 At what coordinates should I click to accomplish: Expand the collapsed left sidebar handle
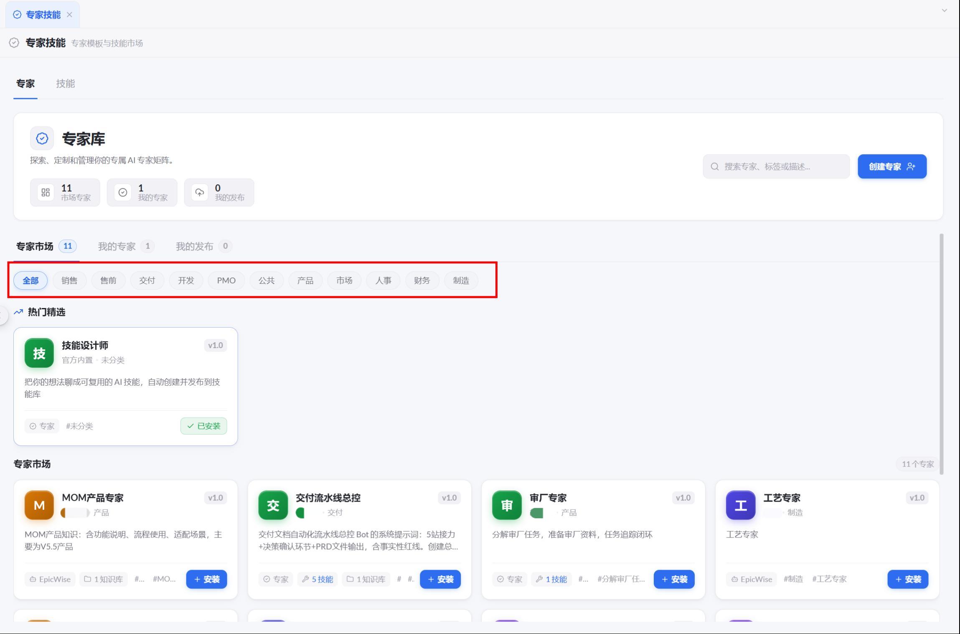(x=3, y=316)
